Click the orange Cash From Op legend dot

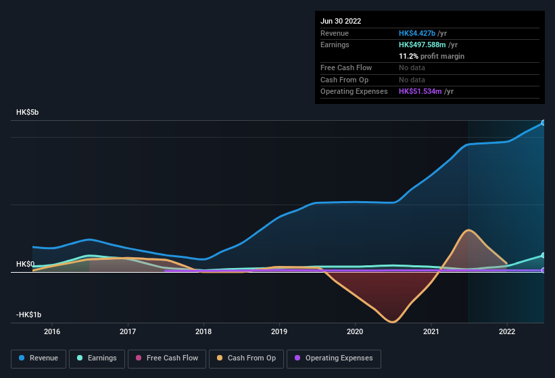coord(220,358)
